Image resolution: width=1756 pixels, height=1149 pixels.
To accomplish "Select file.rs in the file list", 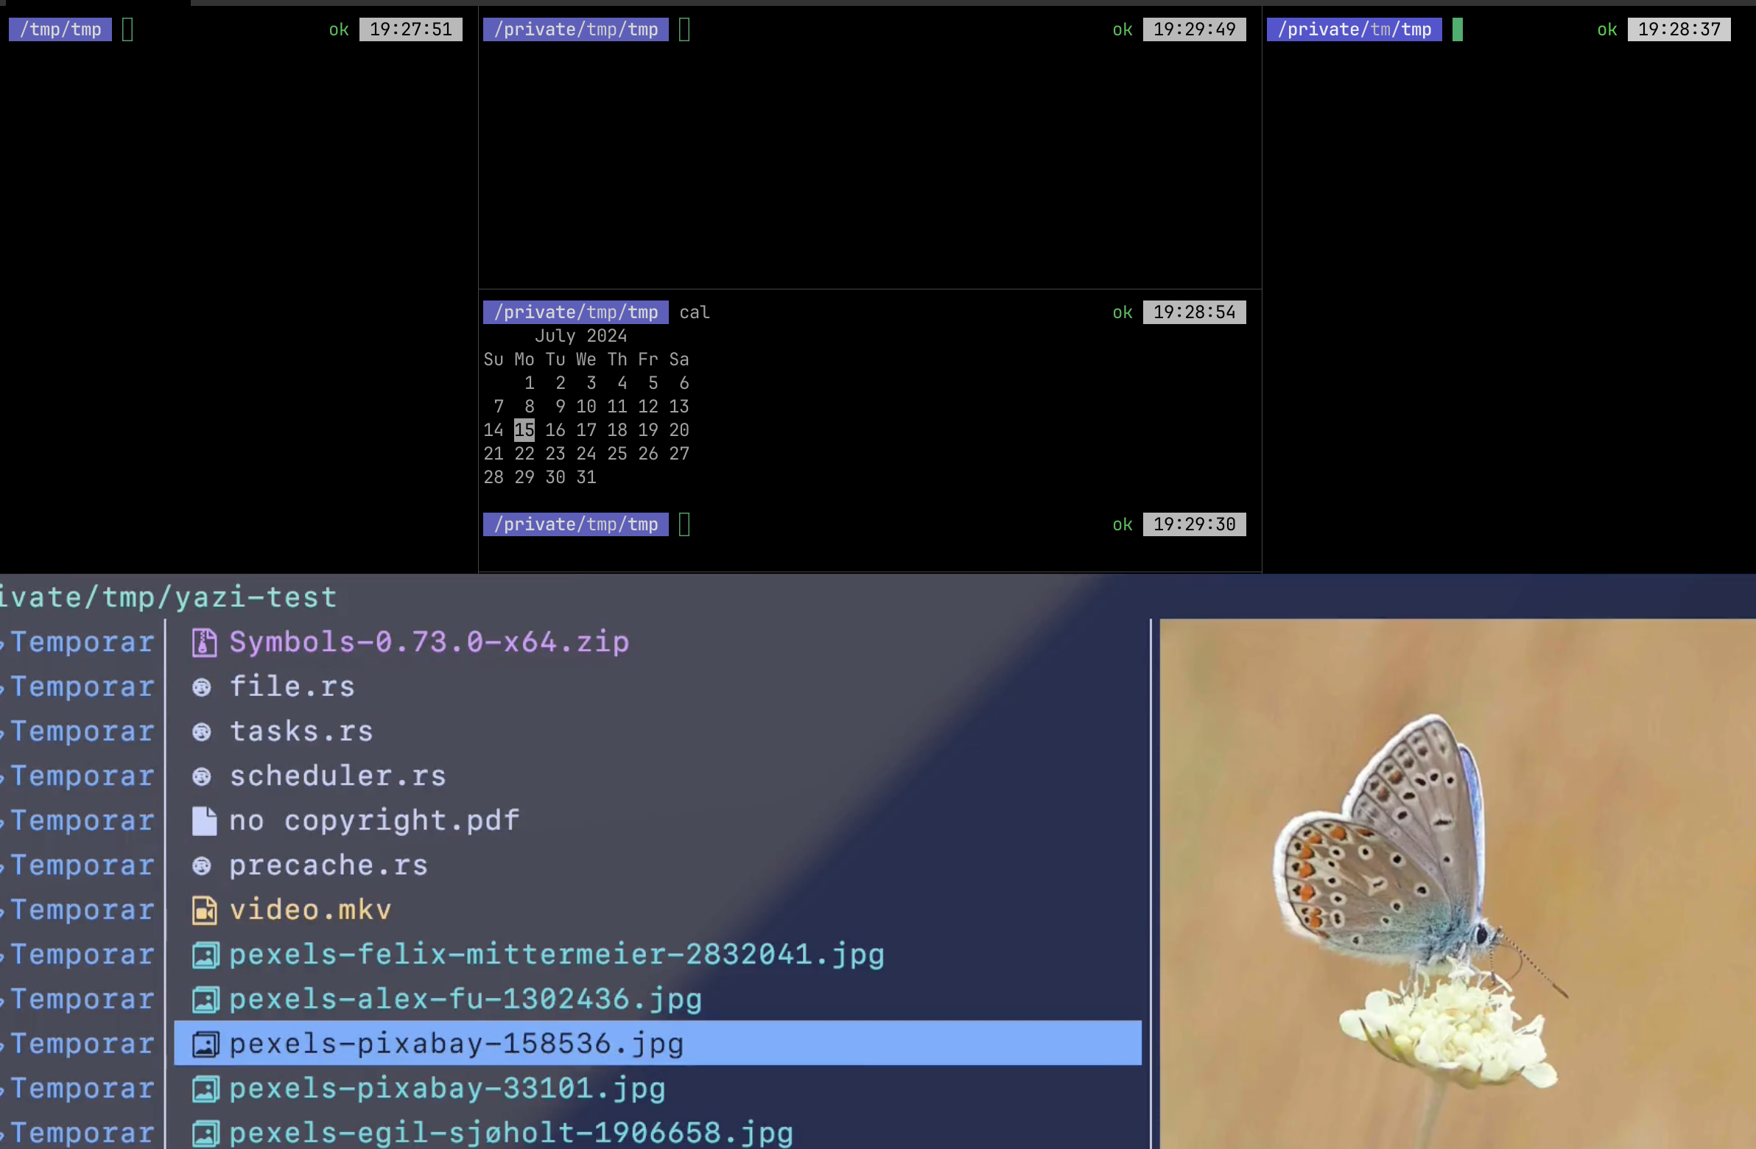I will pos(292,686).
